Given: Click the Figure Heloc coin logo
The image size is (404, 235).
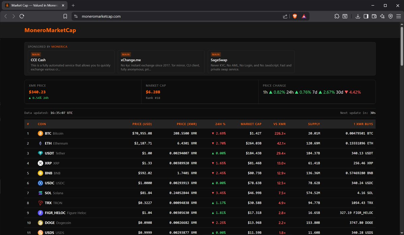Looking at the screenshot, I should (40, 213).
